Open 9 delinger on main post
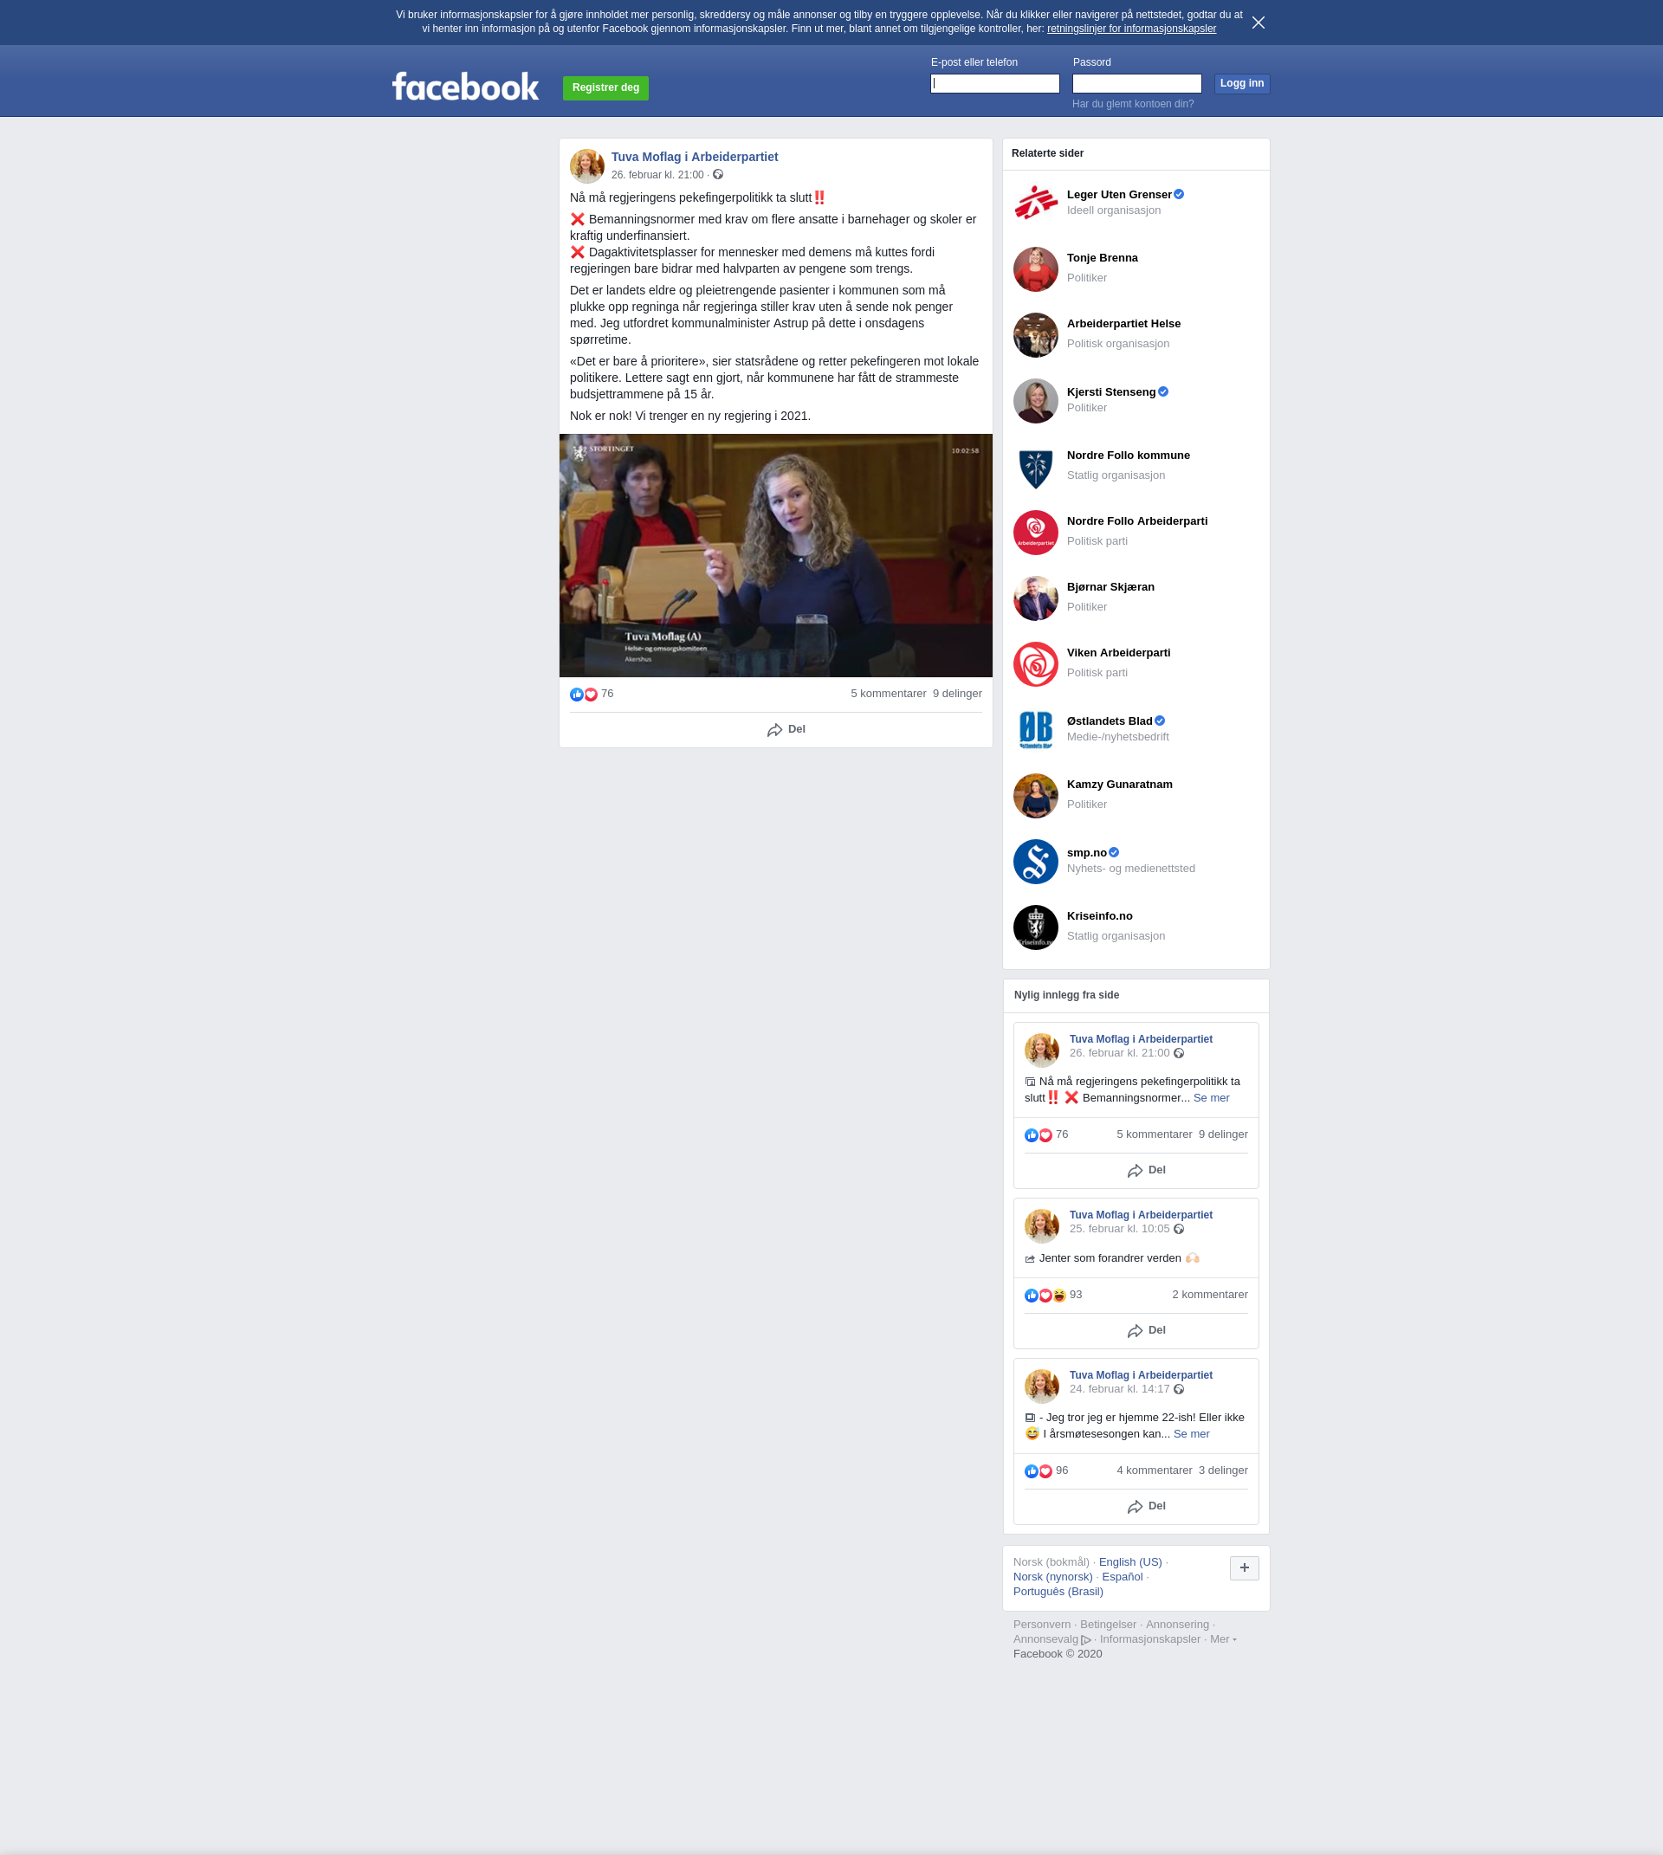 pyautogui.click(x=957, y=694)
